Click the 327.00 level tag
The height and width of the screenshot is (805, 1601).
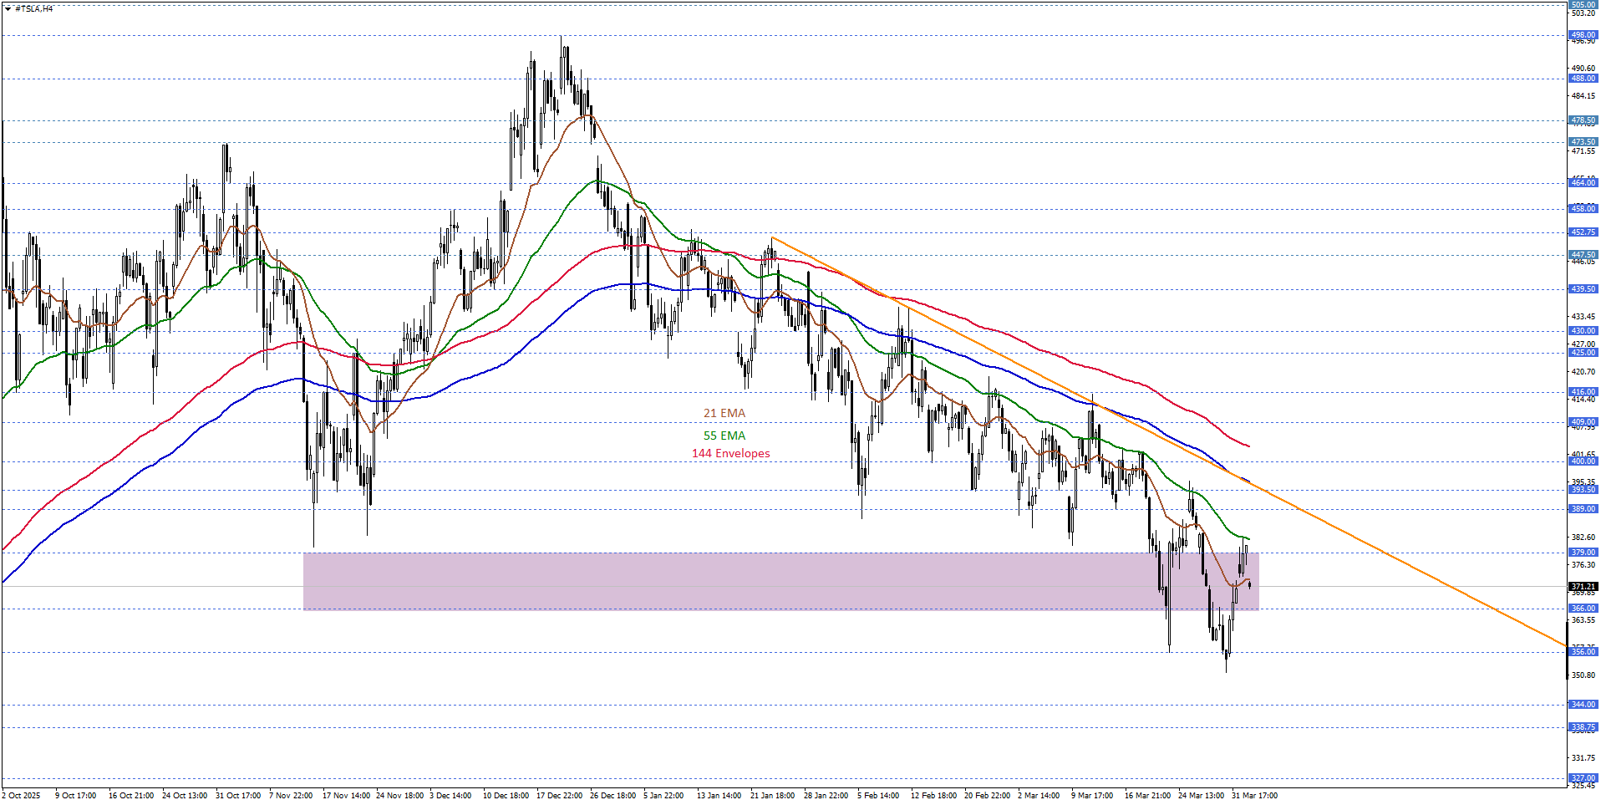[1583, 778]
